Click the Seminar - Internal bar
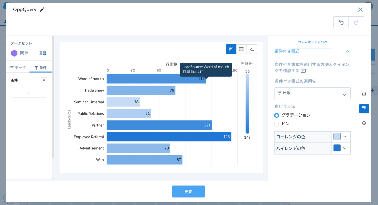This screenshot has height=205, width=378. point(123,102)
